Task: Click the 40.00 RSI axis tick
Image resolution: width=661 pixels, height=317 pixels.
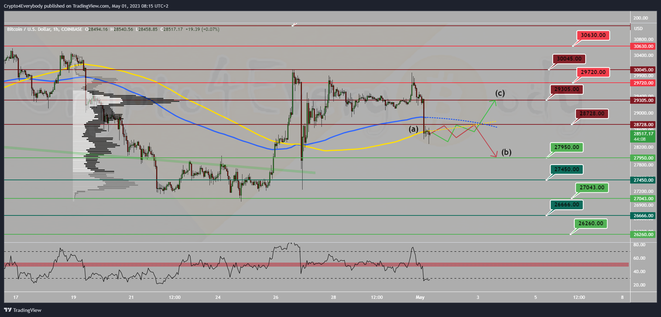Action: pyautogui.click(x=639, y=272)
